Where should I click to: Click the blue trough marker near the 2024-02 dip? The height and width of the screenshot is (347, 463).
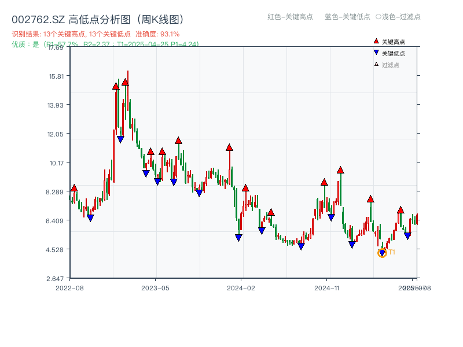tap(237, 238)
